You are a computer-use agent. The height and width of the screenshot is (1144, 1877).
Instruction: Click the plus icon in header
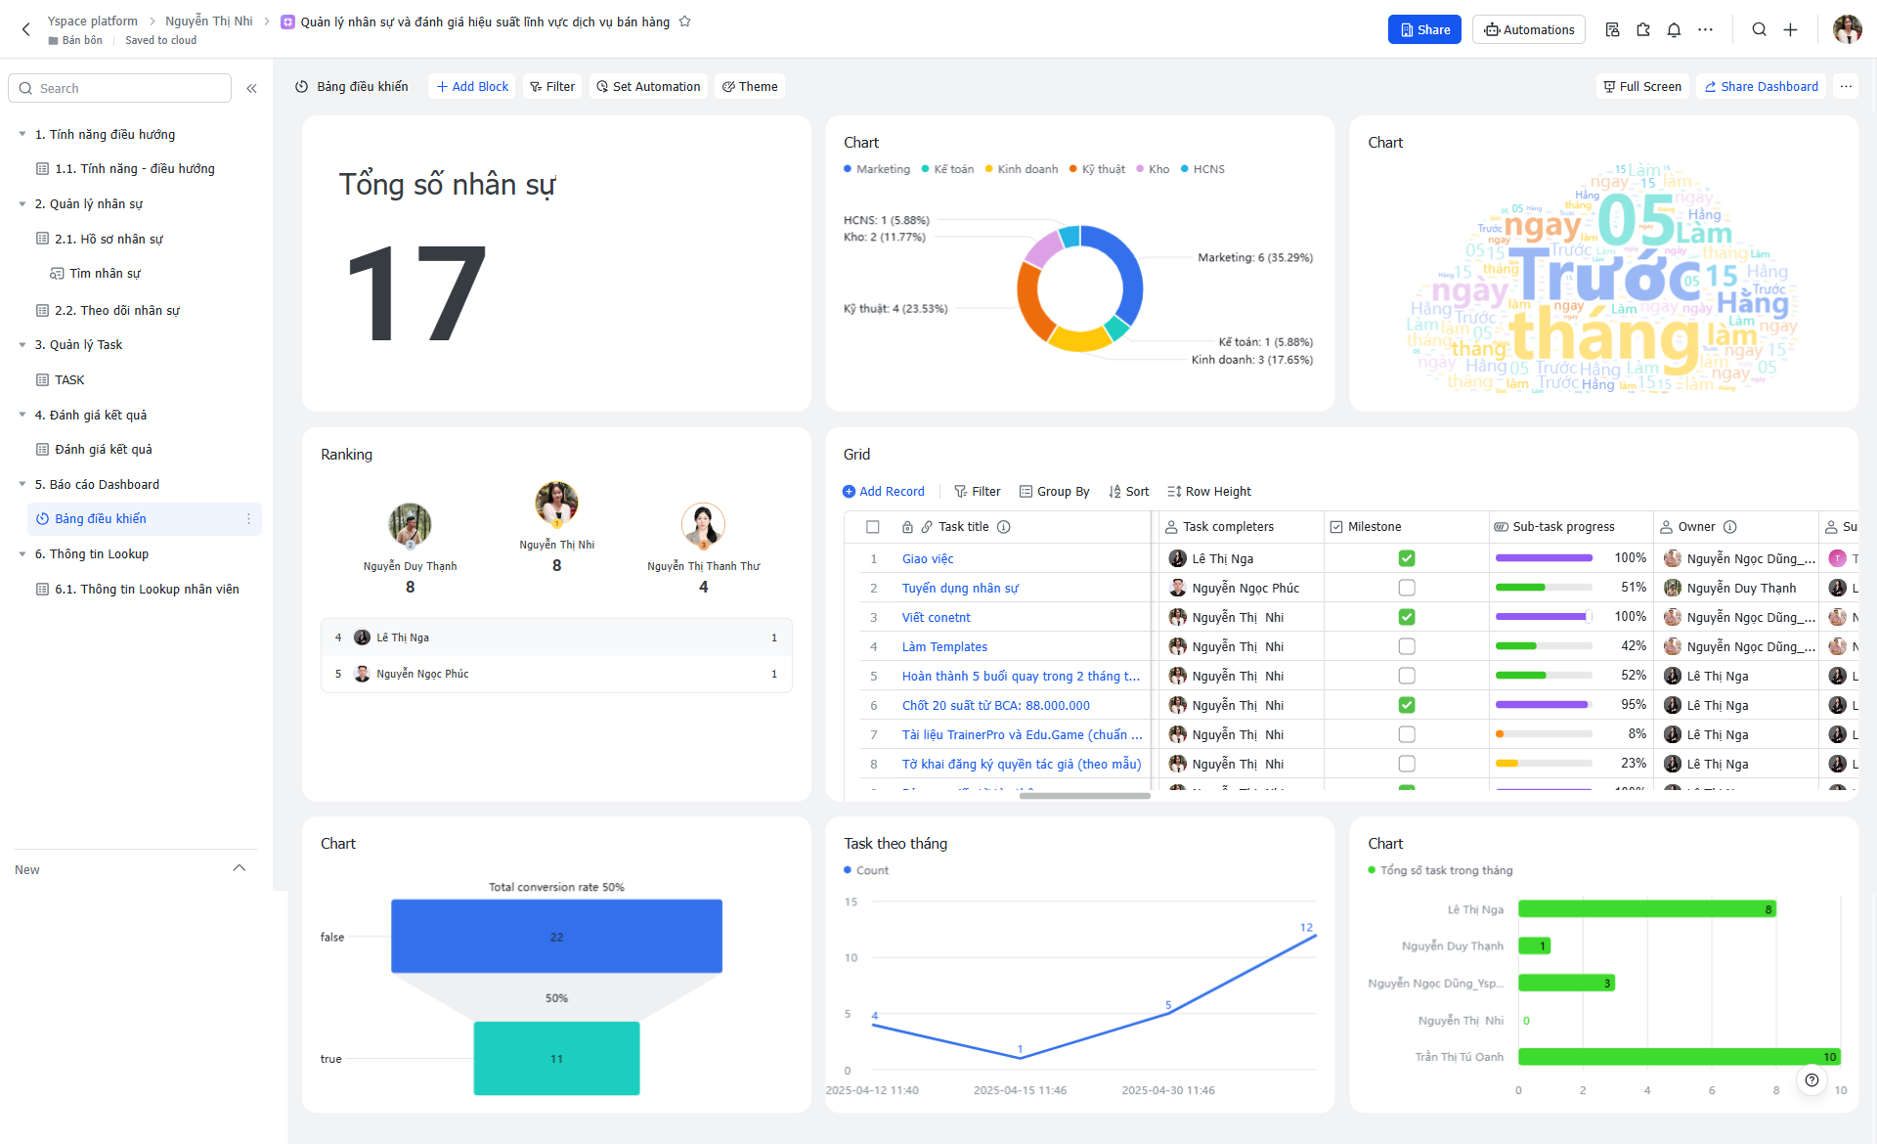coord(1790,29)
